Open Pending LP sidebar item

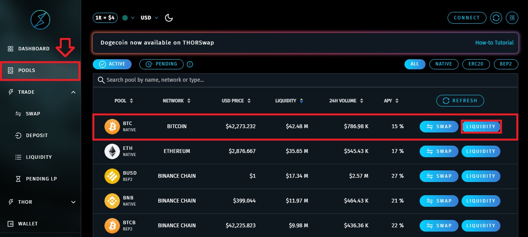[x=36, y=179]
